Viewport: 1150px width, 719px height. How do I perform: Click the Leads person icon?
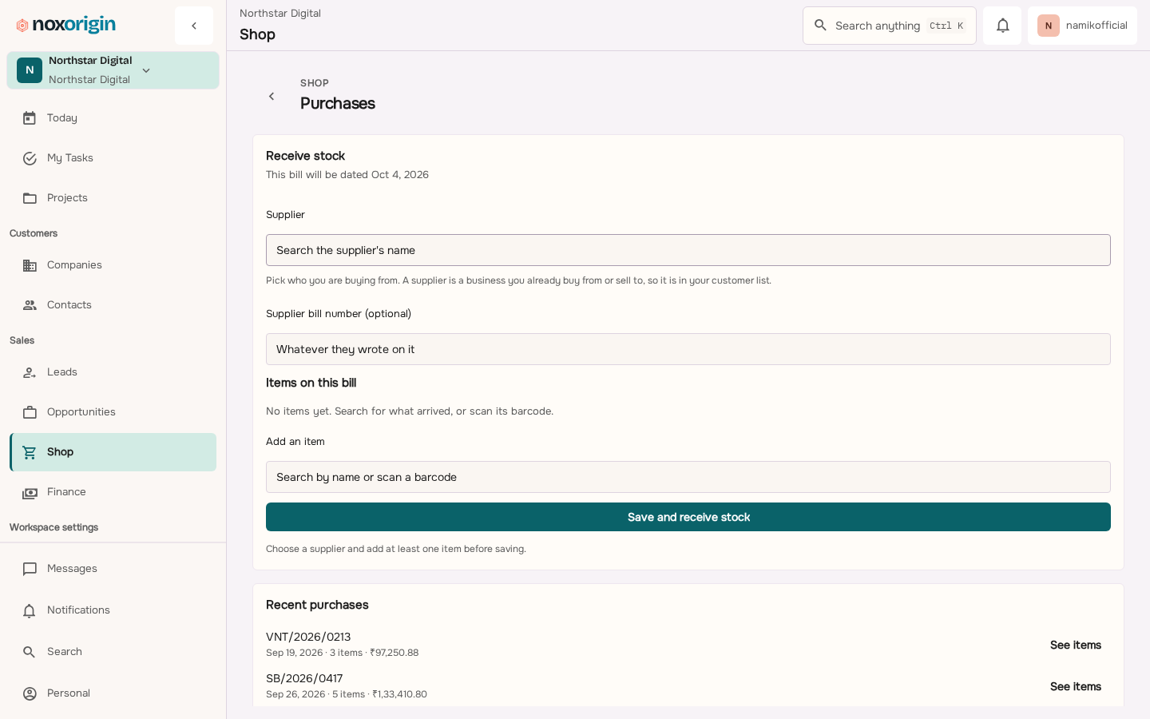click(x=30, y=372)
